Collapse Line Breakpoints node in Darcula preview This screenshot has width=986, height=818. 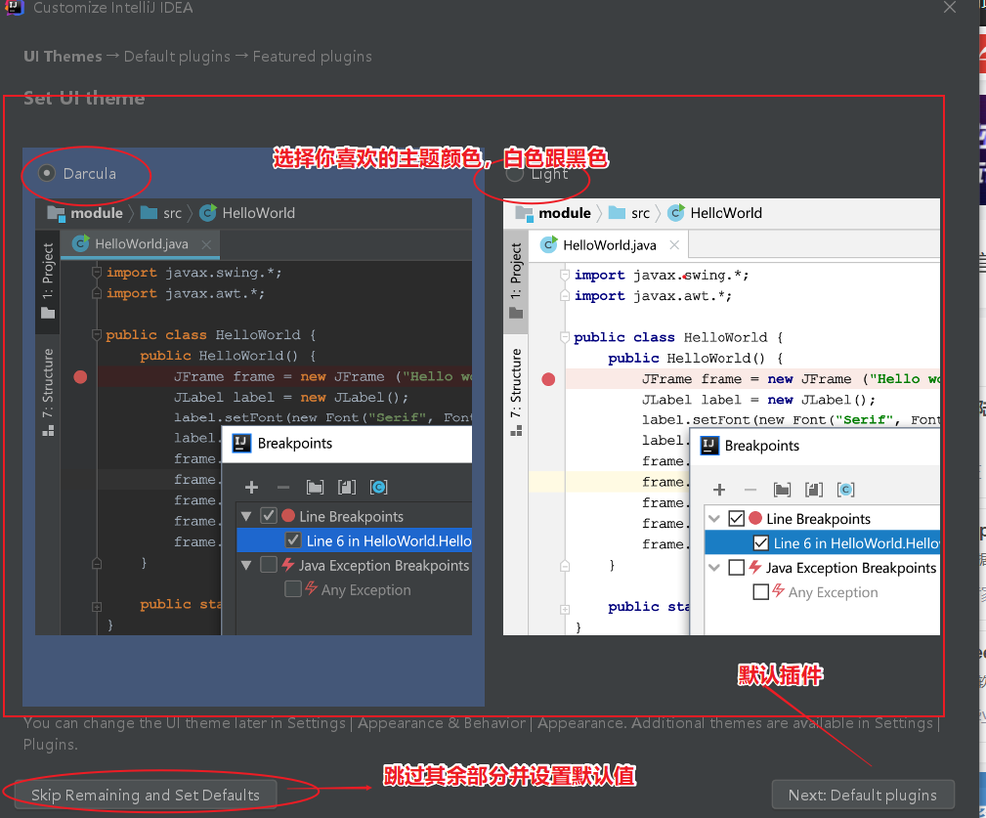click(246, 516)
